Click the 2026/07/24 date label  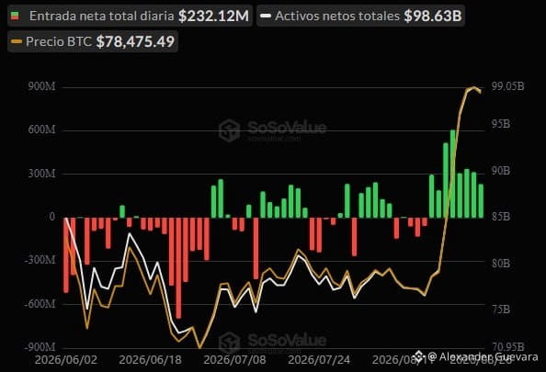point(319,360)
